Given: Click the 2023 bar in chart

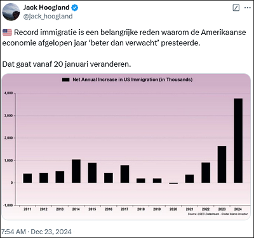Looking at the screenshot, I should (x=222, y=164).
